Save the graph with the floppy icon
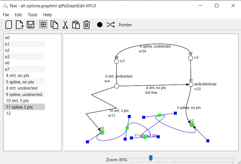Viewport: 241px width, 164px height. pyautogui.click(x=31, y=25)
